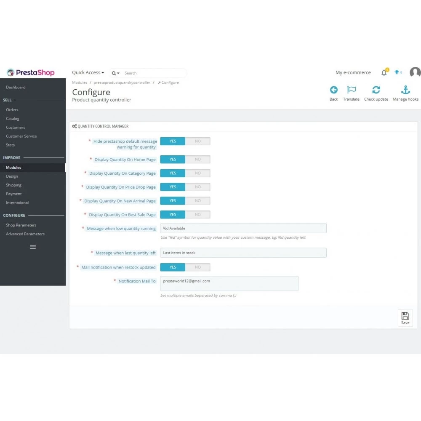Open the notifications bell icon

[384, 72]
